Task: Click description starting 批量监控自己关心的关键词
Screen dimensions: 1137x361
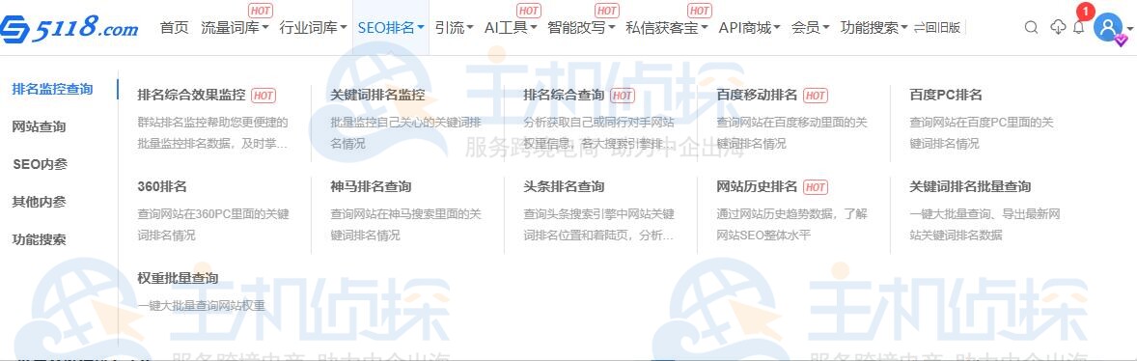Action: (406, 132)
